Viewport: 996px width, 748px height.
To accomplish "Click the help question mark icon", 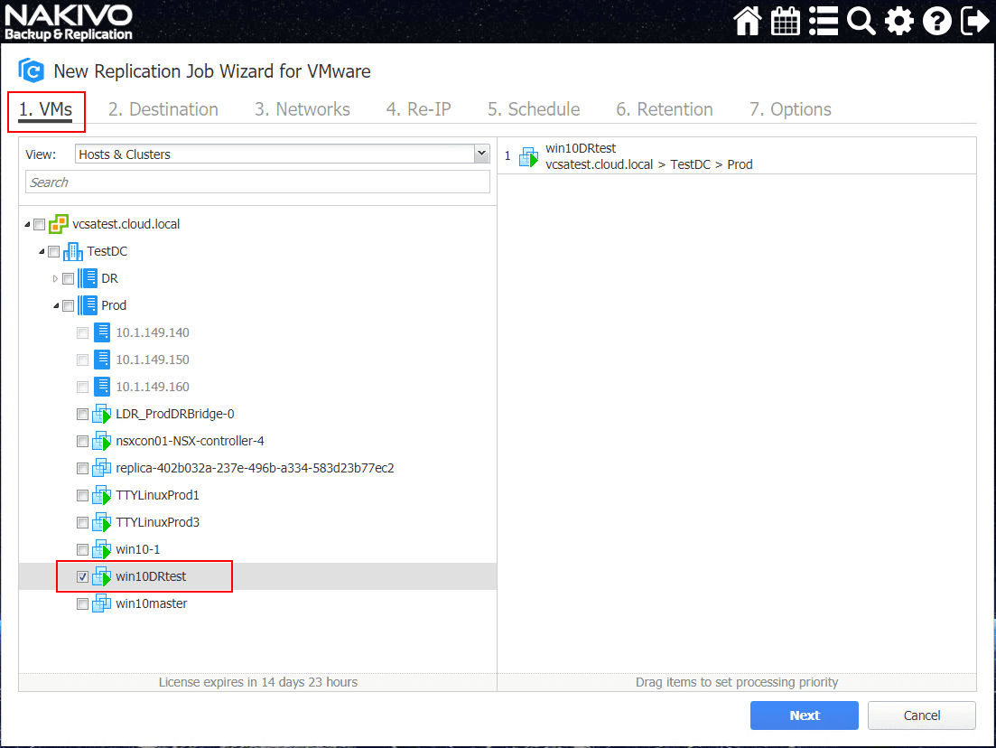I will 936,20.
